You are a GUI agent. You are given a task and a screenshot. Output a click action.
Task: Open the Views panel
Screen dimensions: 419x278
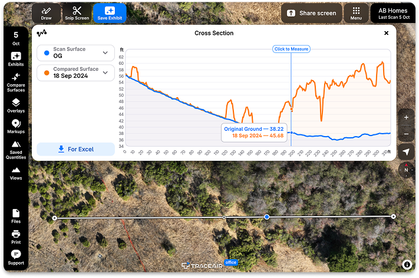tap(16, 173)
